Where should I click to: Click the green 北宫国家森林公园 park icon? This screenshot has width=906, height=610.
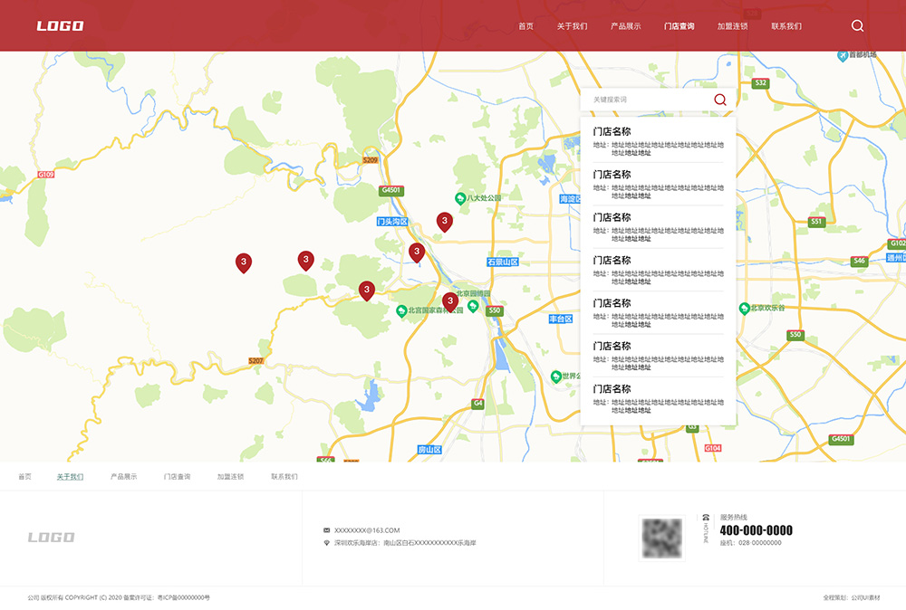click(x=401, y=311)
